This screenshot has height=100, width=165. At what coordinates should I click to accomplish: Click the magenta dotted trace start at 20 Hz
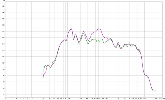pyautogui.click(x=43, y=77)
